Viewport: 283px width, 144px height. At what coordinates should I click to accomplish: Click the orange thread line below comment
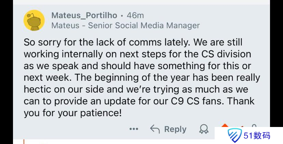tap(24, 141)
